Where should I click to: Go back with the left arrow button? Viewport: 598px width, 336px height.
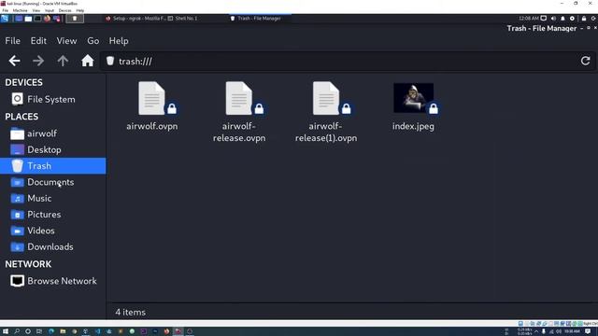tap(15, 61)
